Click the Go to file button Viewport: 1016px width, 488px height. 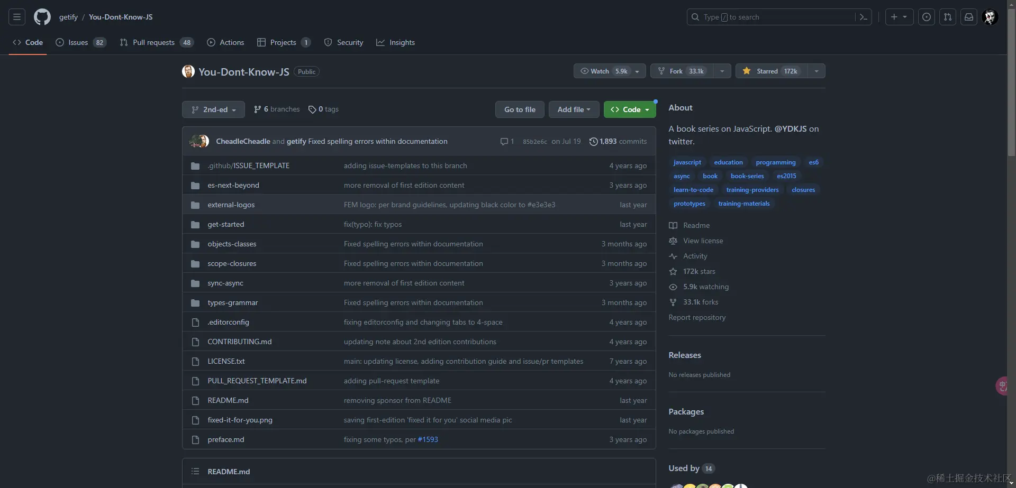click(520, 109)
